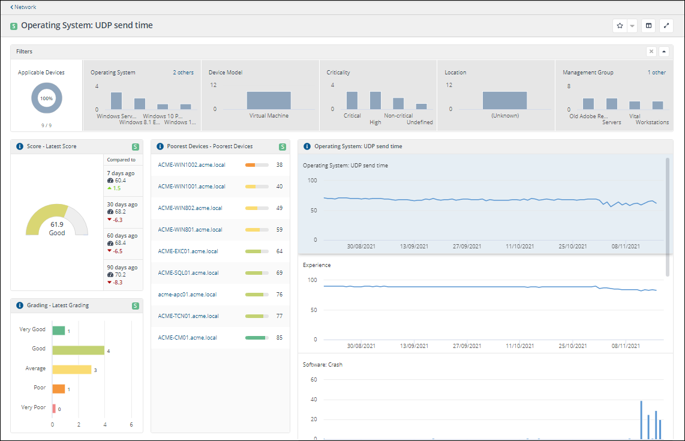
Task: Collapse the Filters panel
Action: click(664, 52)
